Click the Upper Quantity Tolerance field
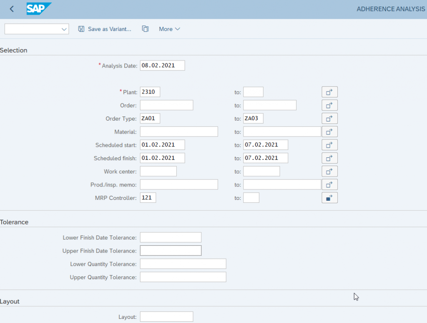 click(183, 277)
